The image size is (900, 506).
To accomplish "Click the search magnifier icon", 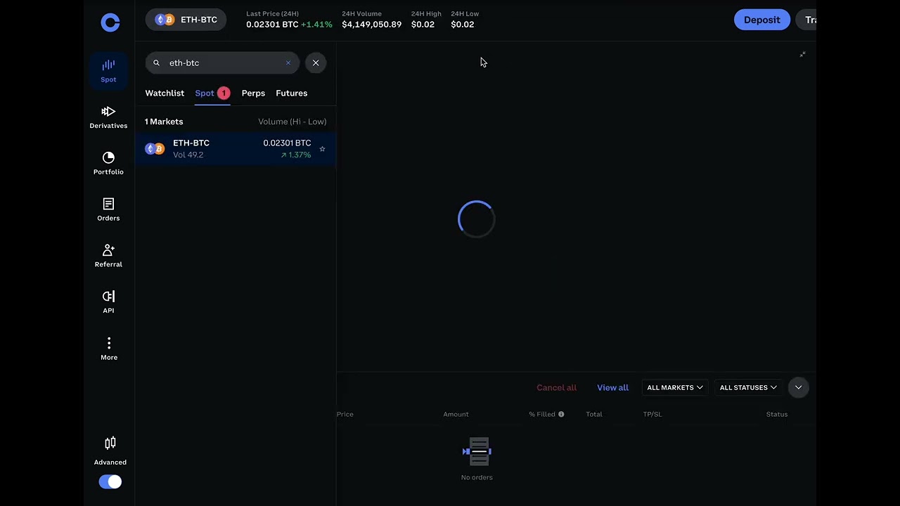I will [x=156, y=63].
